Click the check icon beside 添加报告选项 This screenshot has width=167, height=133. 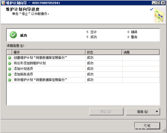click(9, 74)
